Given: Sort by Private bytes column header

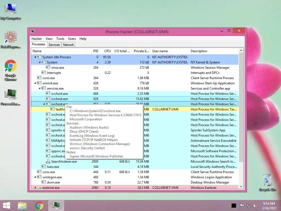Looking at the screenshot, I should click(x=141, y=51).
